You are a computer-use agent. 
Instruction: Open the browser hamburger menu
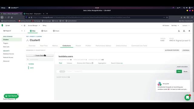click(x=192, y=18)
